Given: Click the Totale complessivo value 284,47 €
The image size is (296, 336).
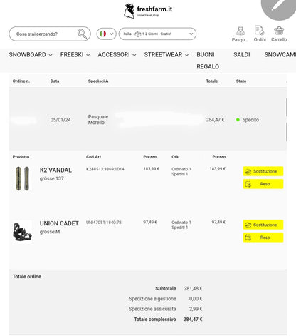Looking at the screenshot, I should [193, 320].
